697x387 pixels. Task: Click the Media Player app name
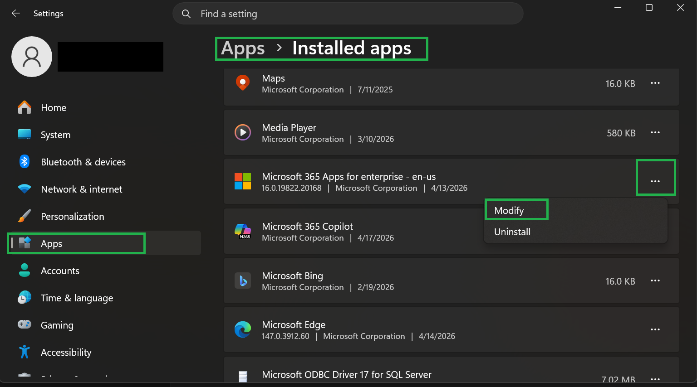pos(289,128)
